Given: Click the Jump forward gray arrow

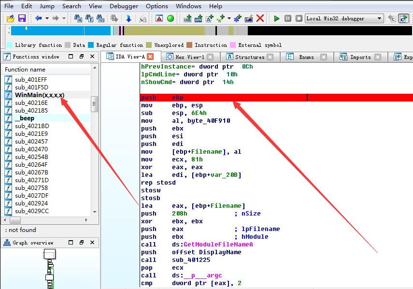Looking at the screenshot, I should [x=56, y=18].
